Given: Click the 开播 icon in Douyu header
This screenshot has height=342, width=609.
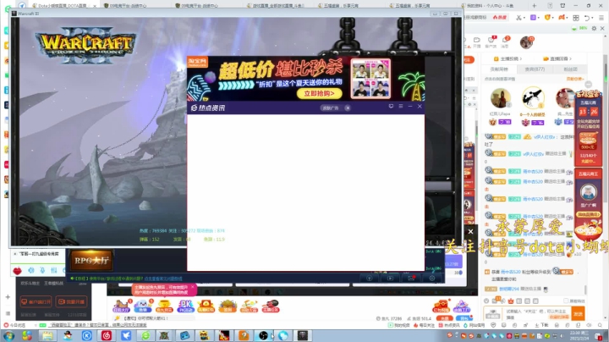Looking at the screenshot, I should pos(477,42).
